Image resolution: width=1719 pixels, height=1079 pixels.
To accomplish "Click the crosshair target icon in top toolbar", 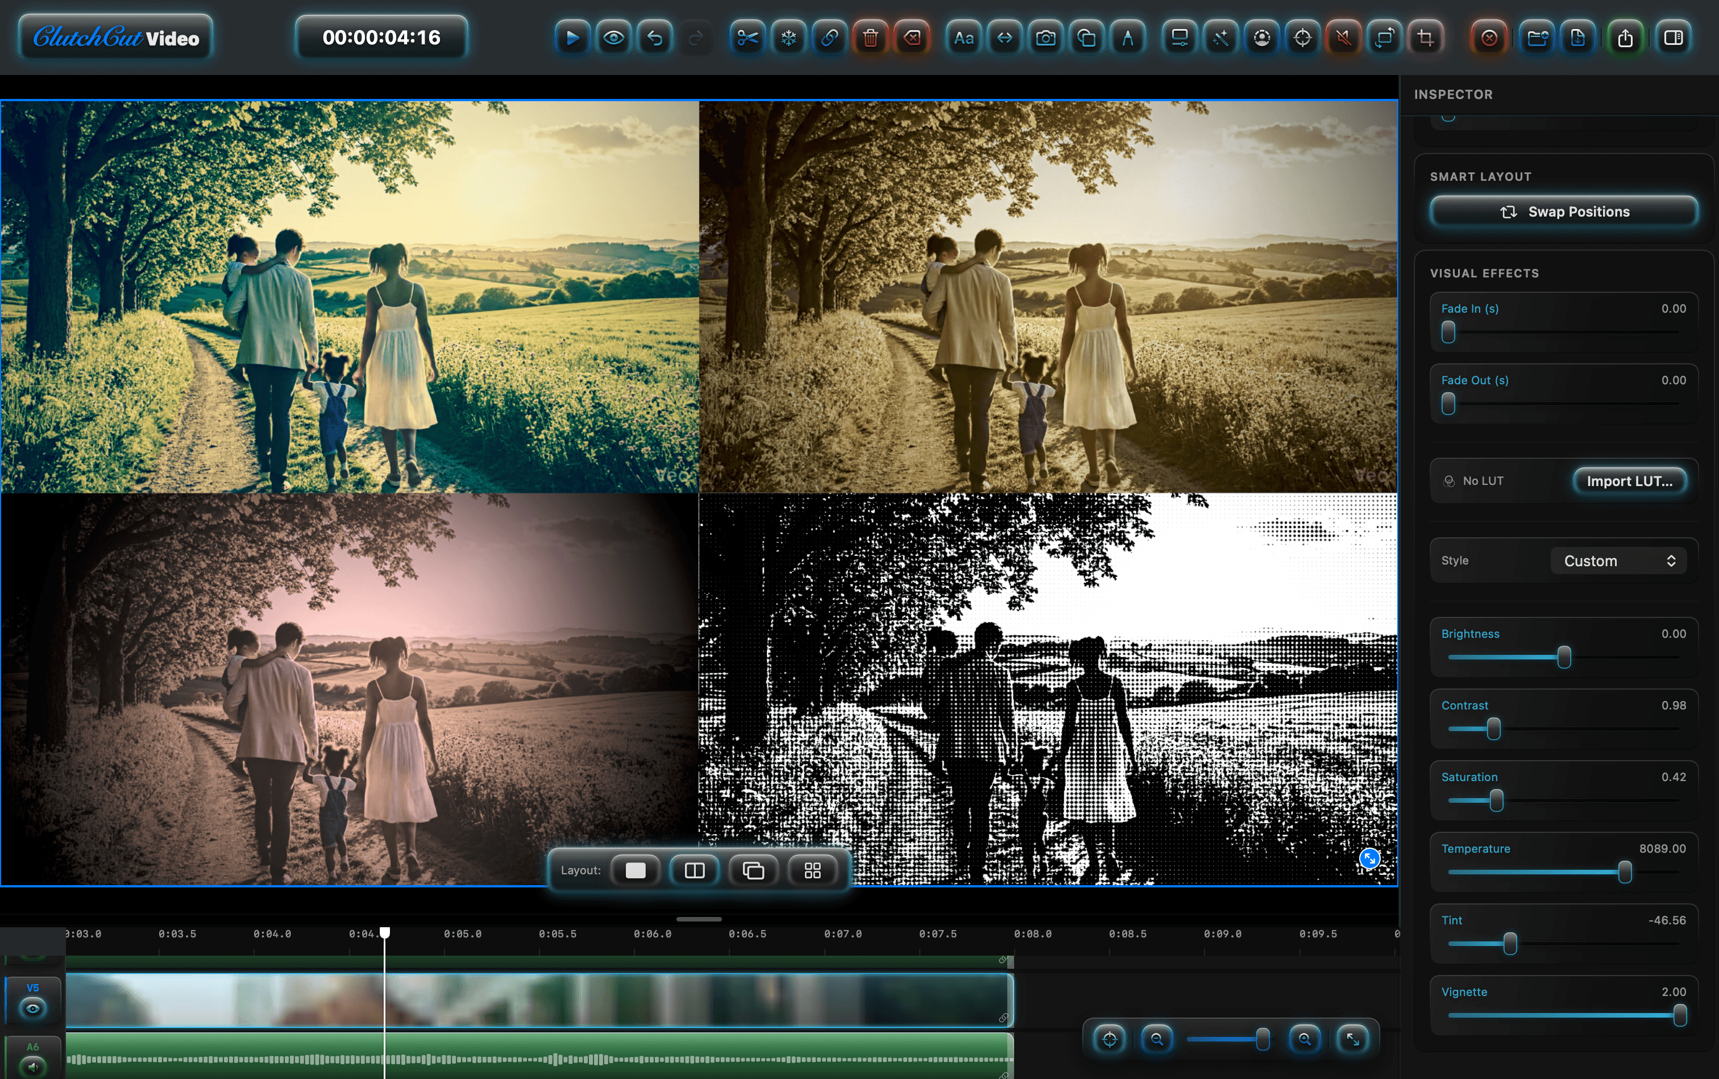I will pyautogui.click(x=1302, y=38).
